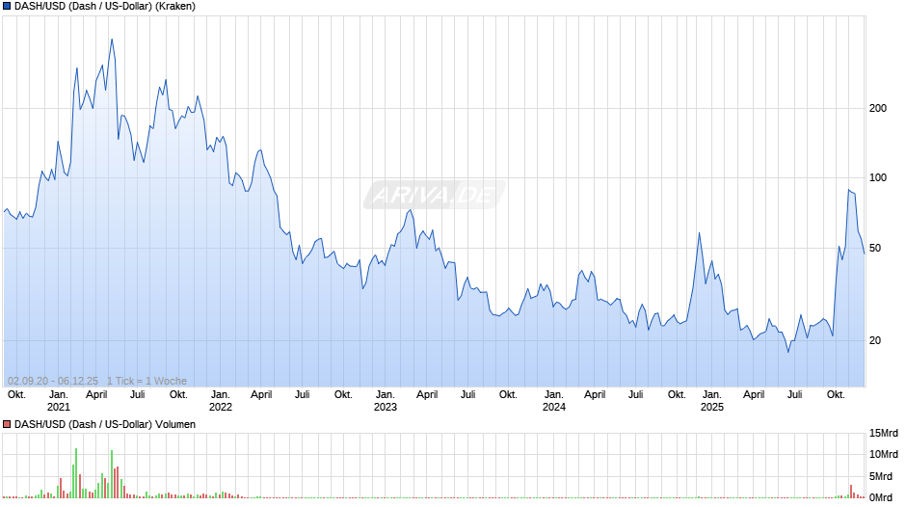This screenshot has height=507, width=906.
Task: Click the 'Jan. 2023' time axis label
Action: click(x=386, y=401)
